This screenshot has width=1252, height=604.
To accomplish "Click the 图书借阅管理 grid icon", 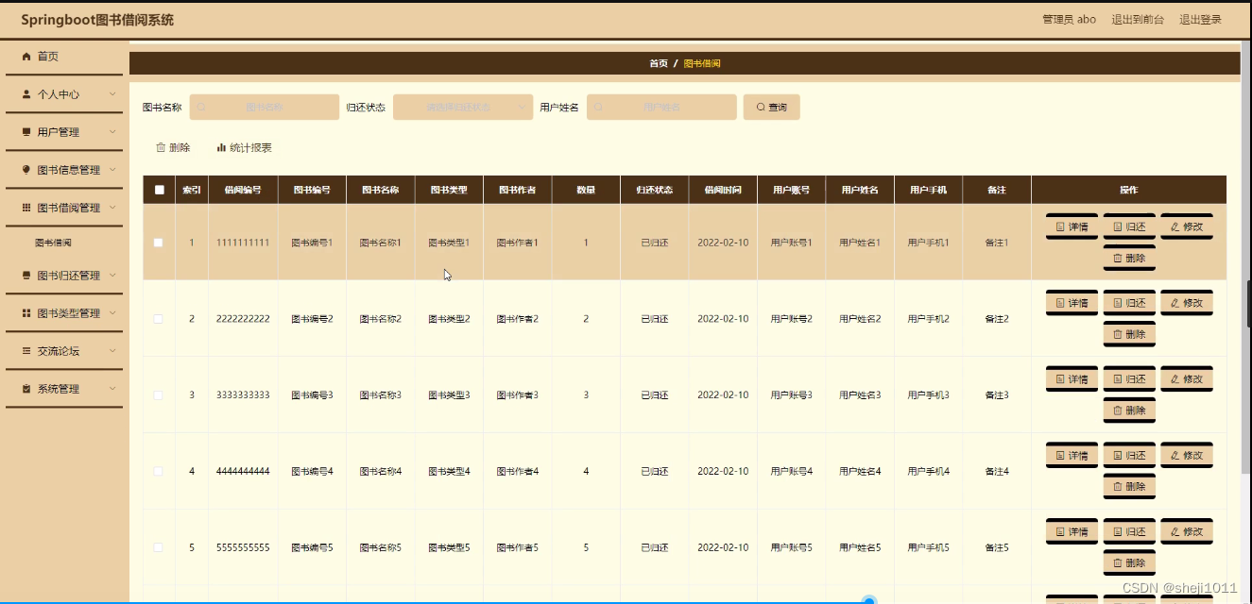I will (x=26, y=207).
